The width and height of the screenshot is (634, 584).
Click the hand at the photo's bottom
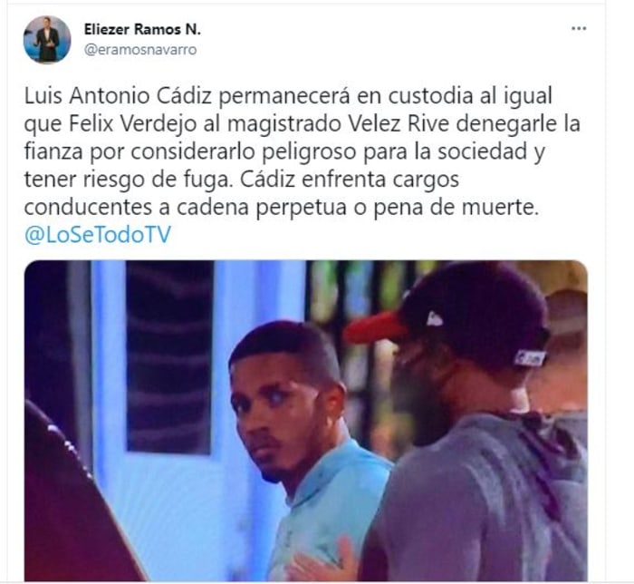pos(323,560)
